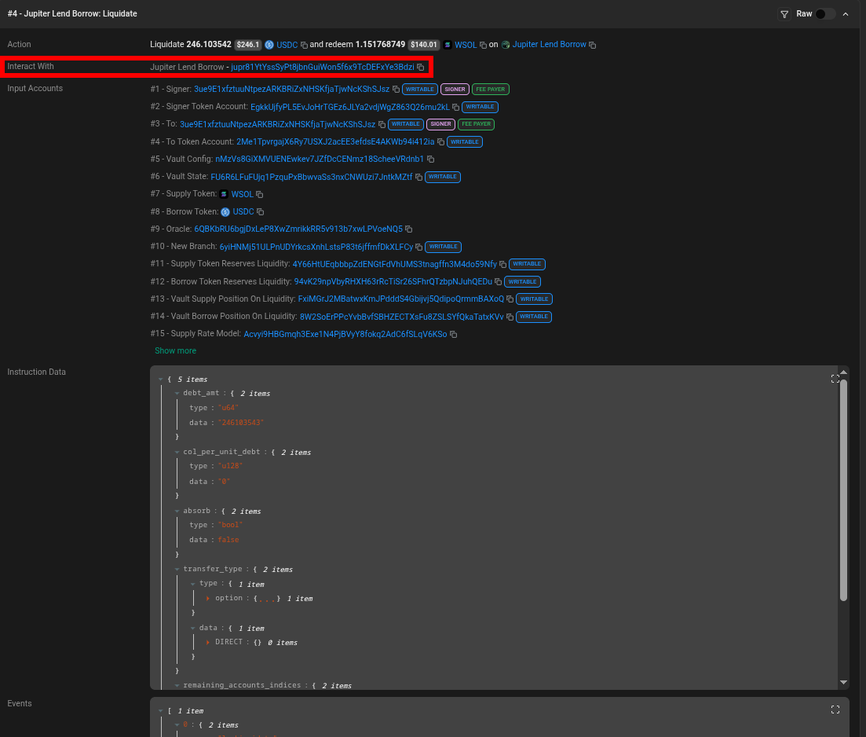Viewport: 866px width, 737px height.
Task: Open the #9 Oracle address link
Action: tap(298, 229)
